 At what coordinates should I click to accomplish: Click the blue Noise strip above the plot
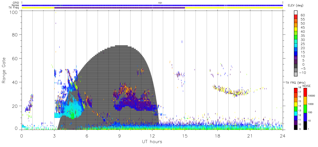[x=152, y=5]
